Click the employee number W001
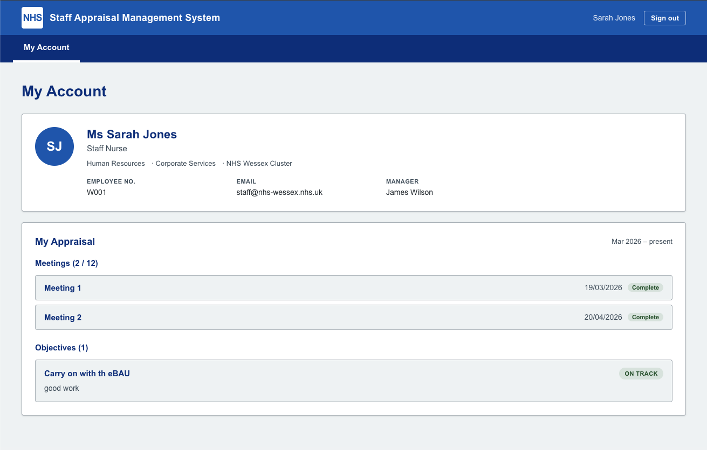 97,192
